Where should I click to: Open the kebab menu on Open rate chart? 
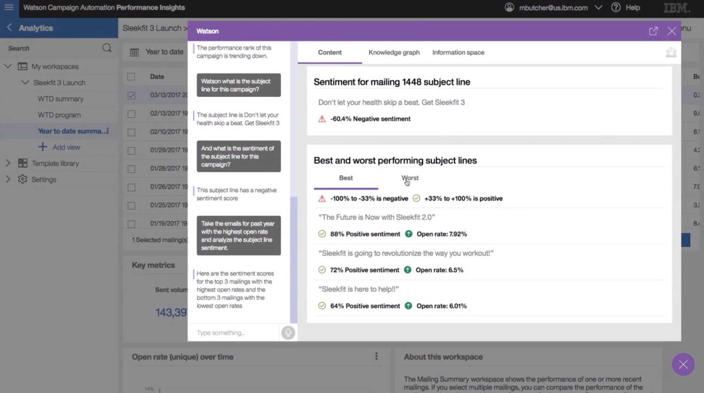tap(376, 356)
